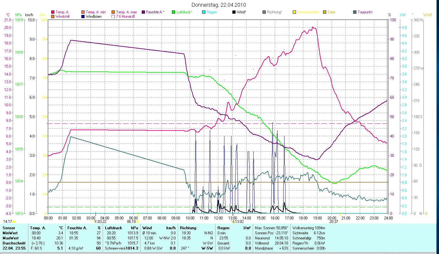Click the Schneefallgr 750m entry

(x=309, y=238)
